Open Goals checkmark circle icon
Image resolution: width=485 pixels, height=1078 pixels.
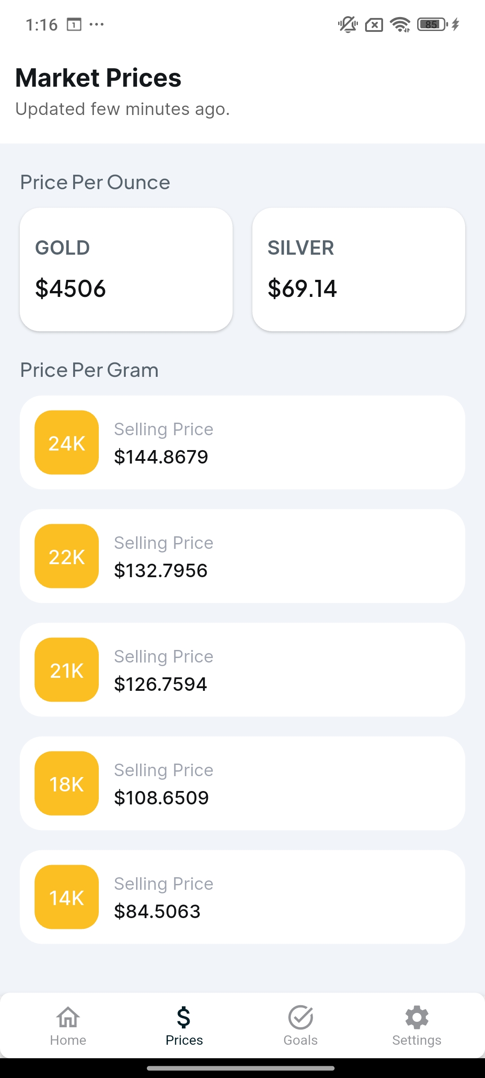(x=300, y=1017)
